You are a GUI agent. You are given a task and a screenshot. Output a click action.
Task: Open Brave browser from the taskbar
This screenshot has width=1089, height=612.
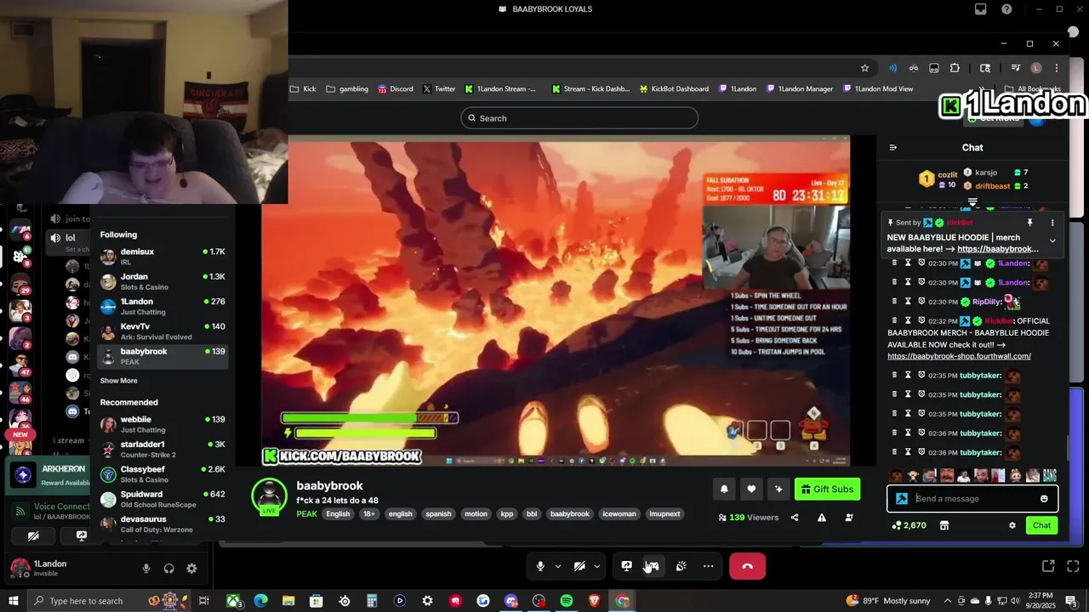594,601
